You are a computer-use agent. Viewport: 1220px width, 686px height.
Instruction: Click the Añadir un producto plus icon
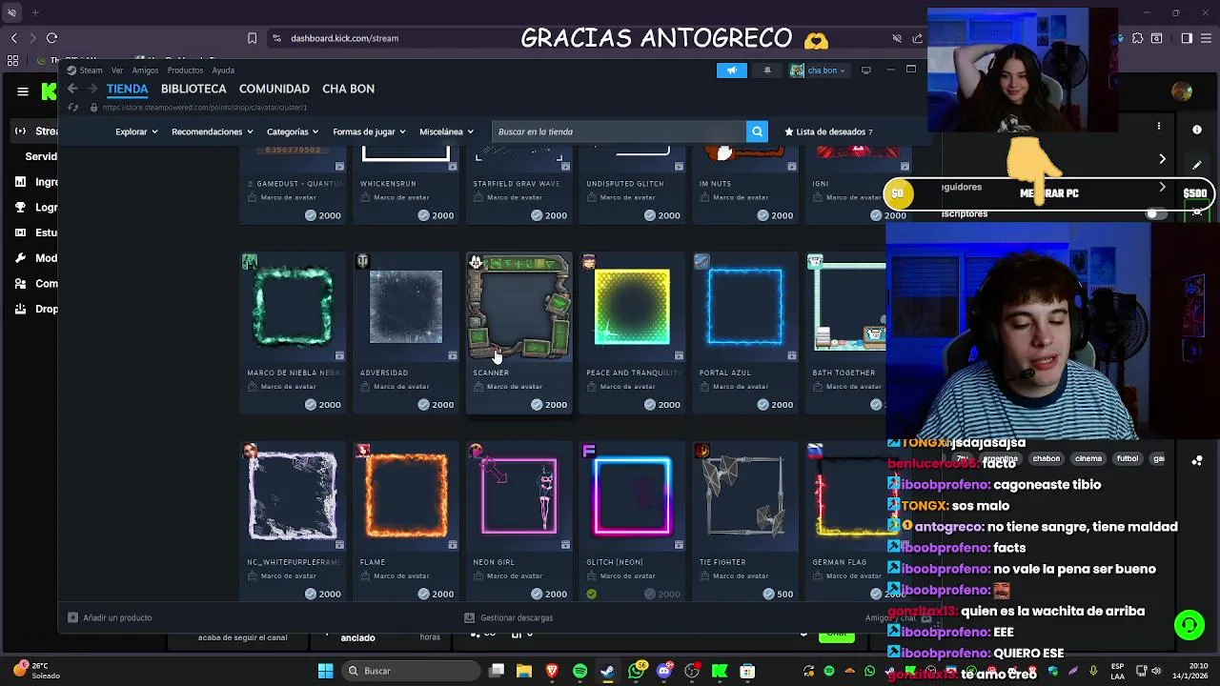click(72, 617)
